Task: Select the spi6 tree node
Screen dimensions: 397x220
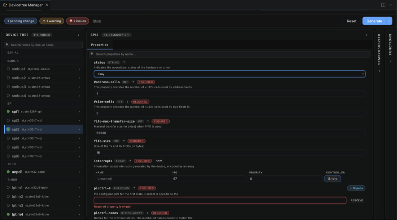Action: point(43,156)
